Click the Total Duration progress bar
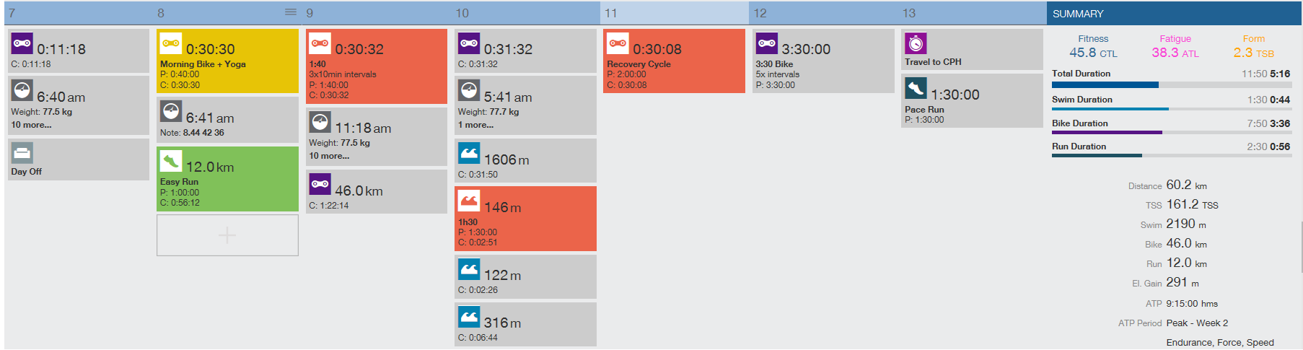This screenshot has width=1303, height=350. tap(1170, 85)
